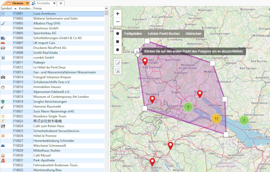This screenshot has width=270, height=172.
Task: Click the tool symbol of Hammer Baumarkt
Action: coord(3,107)
